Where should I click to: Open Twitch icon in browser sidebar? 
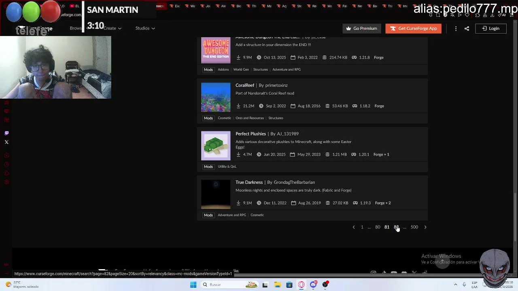[6, 133]
